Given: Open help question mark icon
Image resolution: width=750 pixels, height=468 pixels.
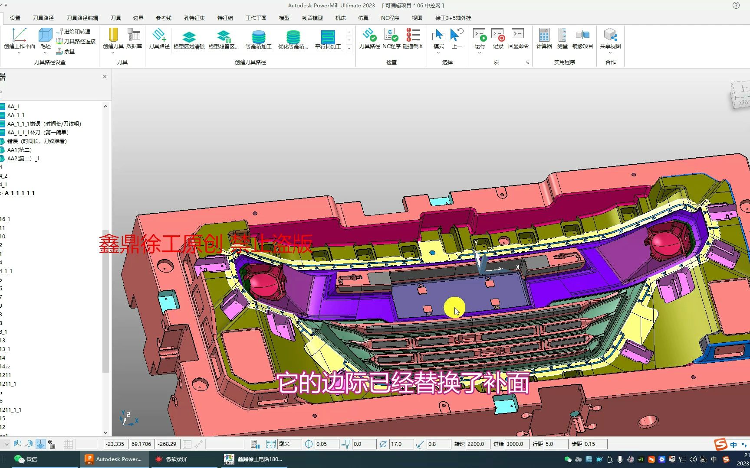Looking at the screenshot, I should (736, 5).
